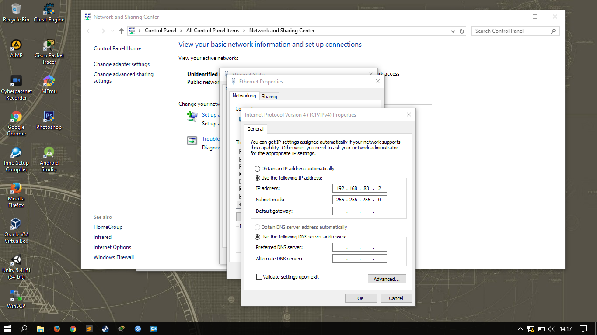The image size is (597, 335).
Task: Refresh the Control Panel address bar
Action: [462, 31]
